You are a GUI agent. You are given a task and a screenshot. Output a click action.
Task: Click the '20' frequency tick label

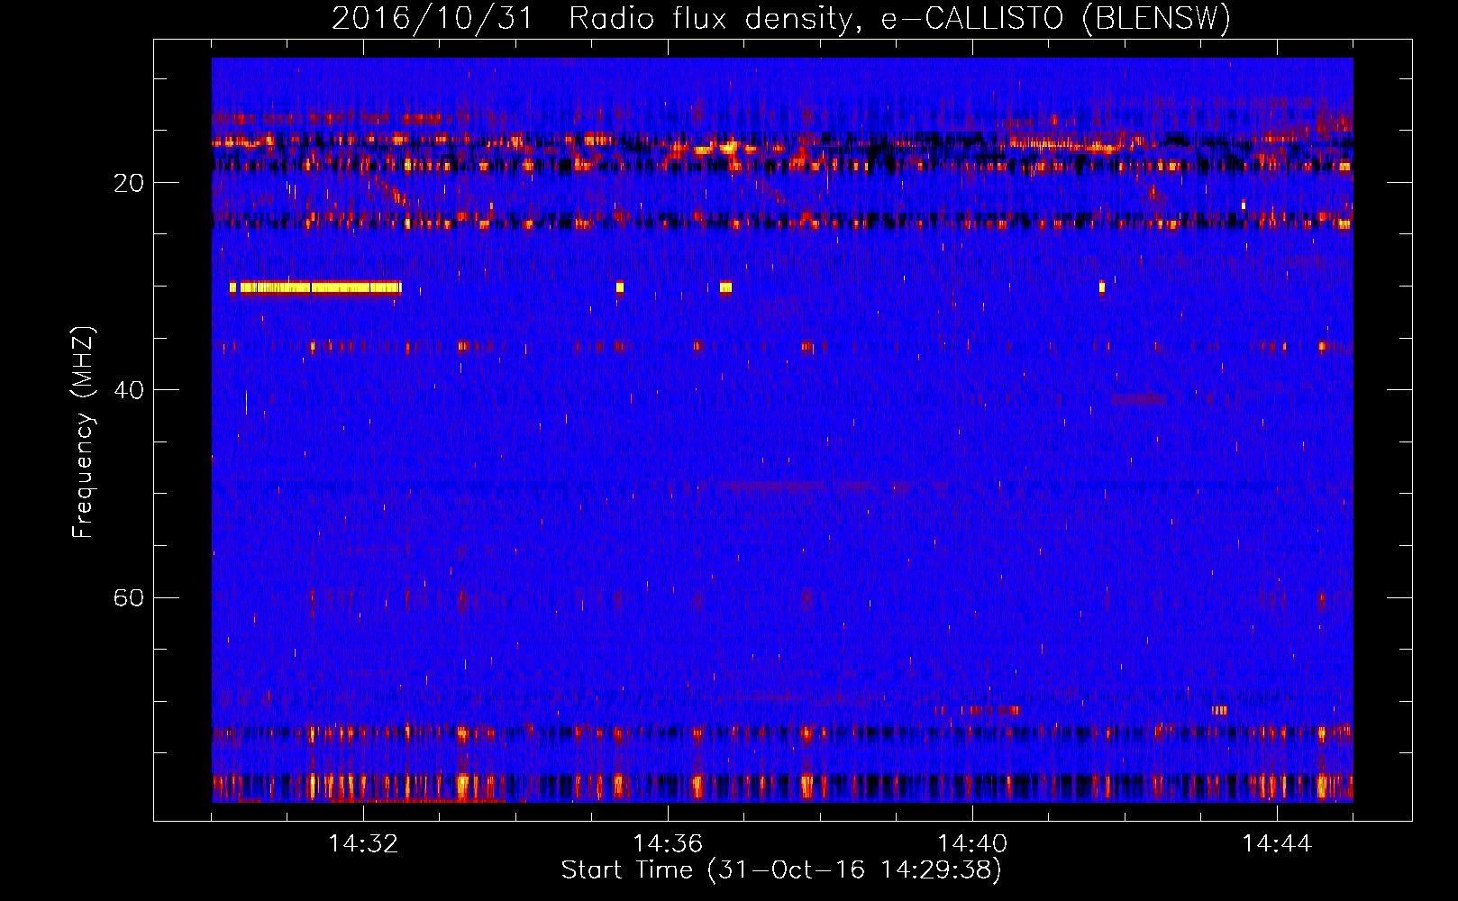tap(128, 183)
